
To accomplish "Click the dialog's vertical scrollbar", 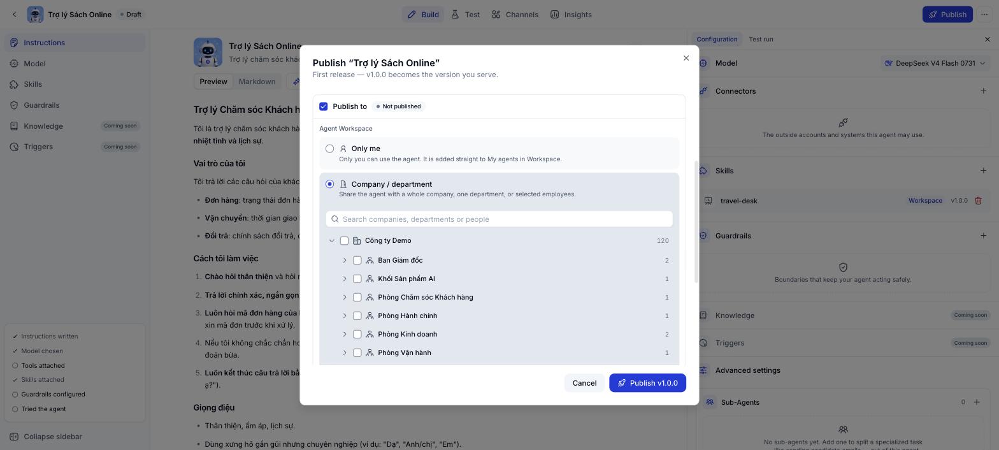I will click(x=696, y=222).
